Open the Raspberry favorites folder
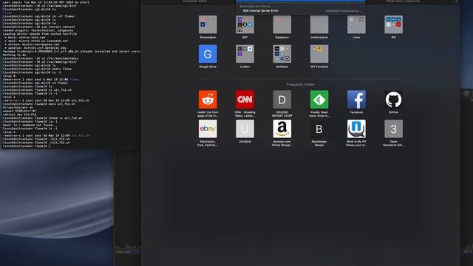Screen dimensions: 473x266 click(282, 24)
